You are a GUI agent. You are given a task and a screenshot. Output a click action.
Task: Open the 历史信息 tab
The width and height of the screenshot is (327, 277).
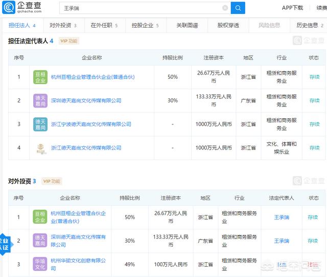click(x=310, y=25)
